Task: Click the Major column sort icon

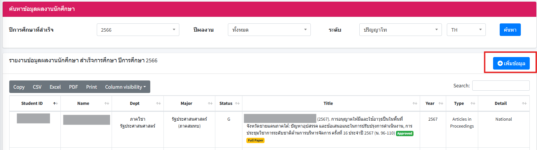Action: point(210,104)
